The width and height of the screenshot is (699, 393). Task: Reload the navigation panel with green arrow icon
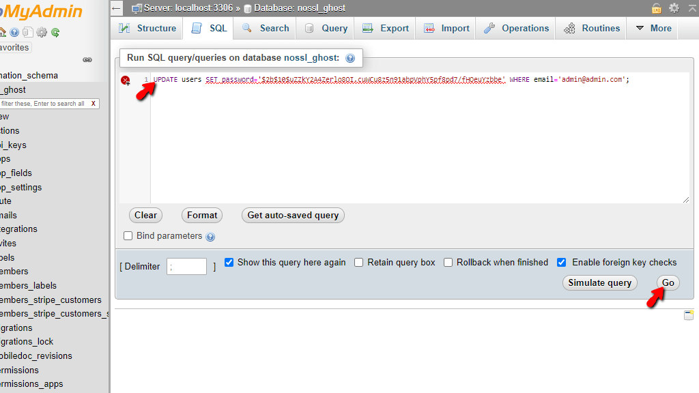pyautogui.click(x=54, y=32)
